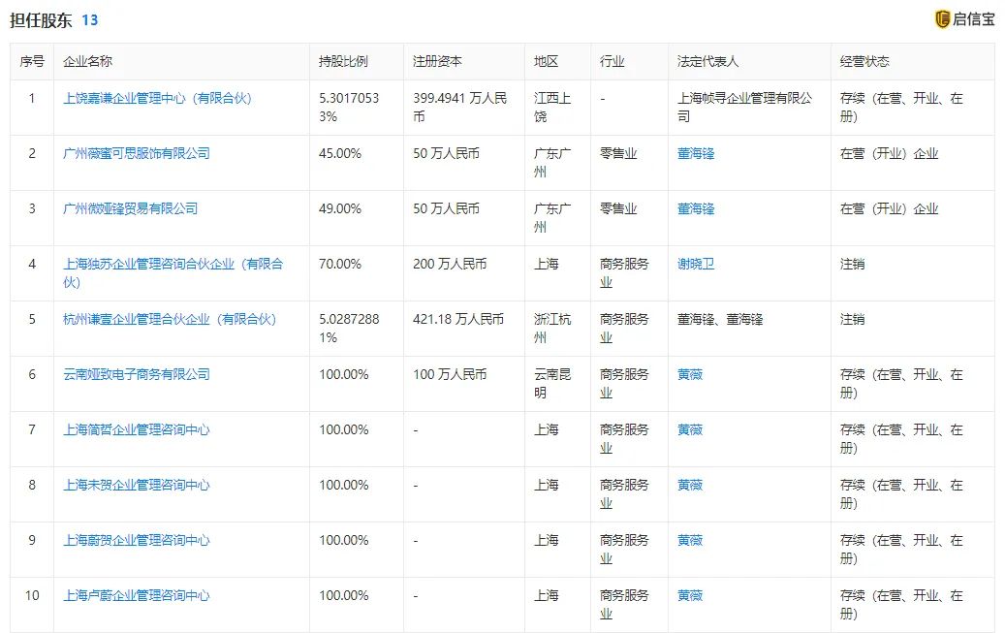Click 黄薇 link in the last row
Image resolution: width=1005 pixels, height=633 pixels.
point(690,593)
